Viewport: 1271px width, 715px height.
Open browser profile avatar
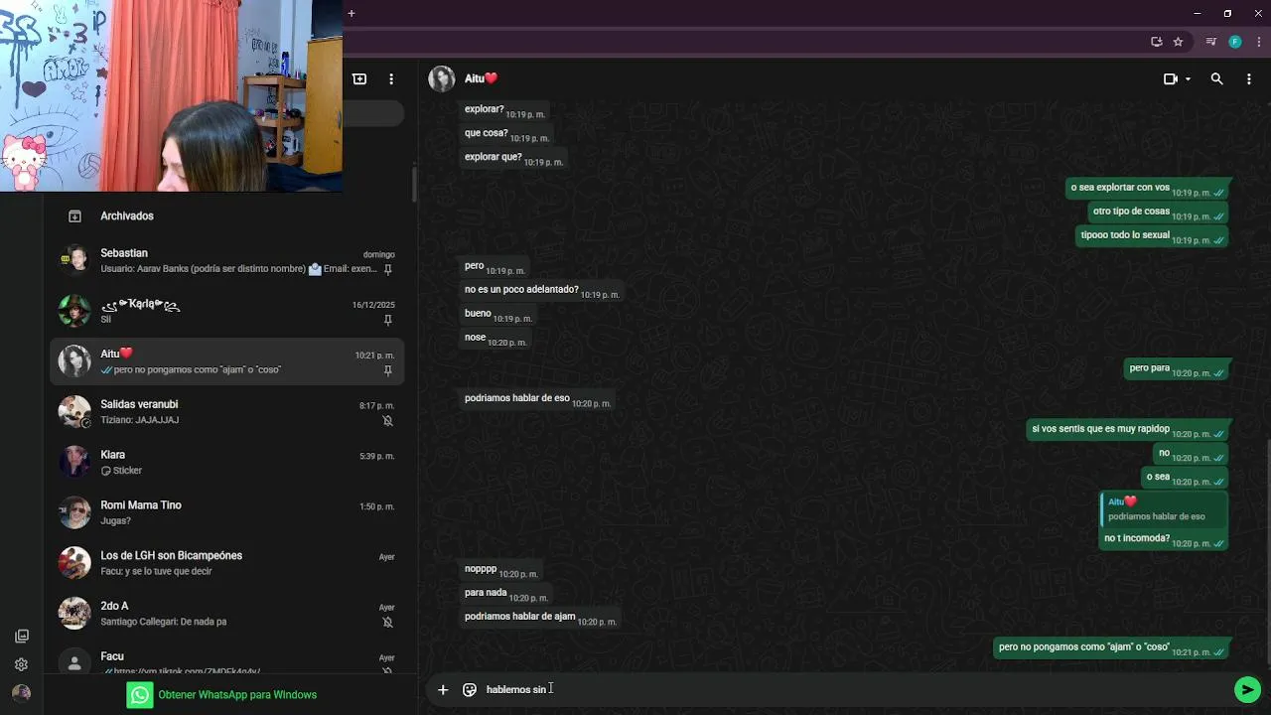point(1235,42)
